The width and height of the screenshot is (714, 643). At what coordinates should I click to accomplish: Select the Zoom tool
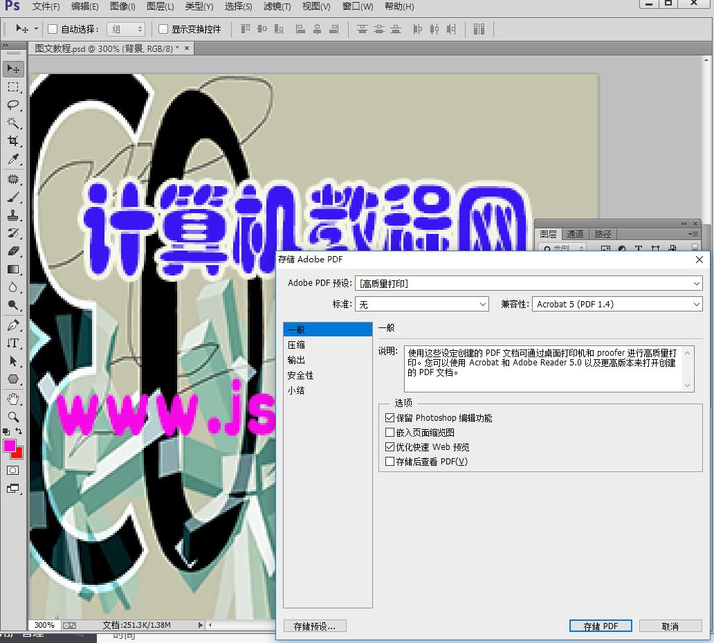point(13,417)
